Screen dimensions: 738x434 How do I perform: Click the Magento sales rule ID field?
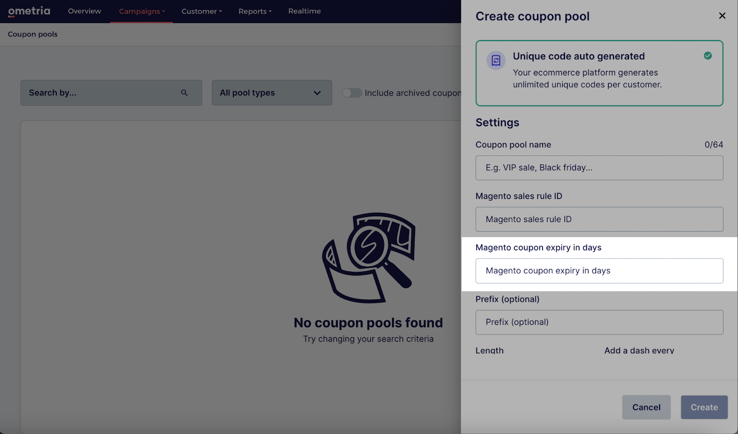point(599,219)
